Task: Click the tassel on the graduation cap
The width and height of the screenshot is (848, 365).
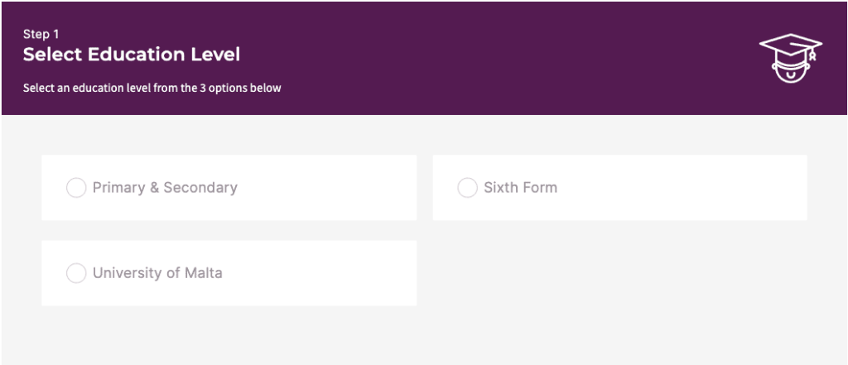Action: tap(812, 55)
